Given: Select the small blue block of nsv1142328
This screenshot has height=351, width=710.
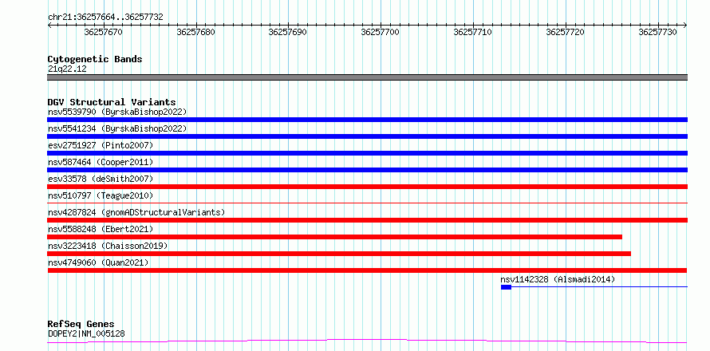Looking at the screenshot, I should point(506,287).
